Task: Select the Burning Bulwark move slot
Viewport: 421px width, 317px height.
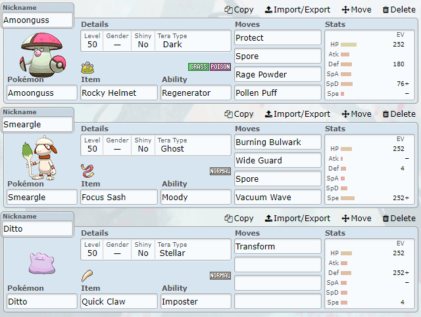Action: tap(278, 142)
